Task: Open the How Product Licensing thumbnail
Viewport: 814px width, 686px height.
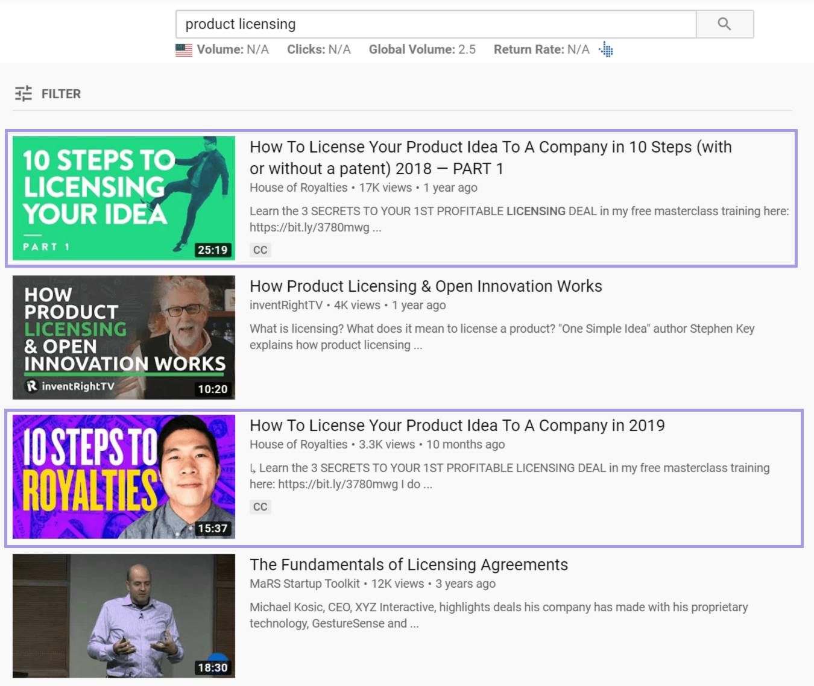Action: click(x=124, y=338)
